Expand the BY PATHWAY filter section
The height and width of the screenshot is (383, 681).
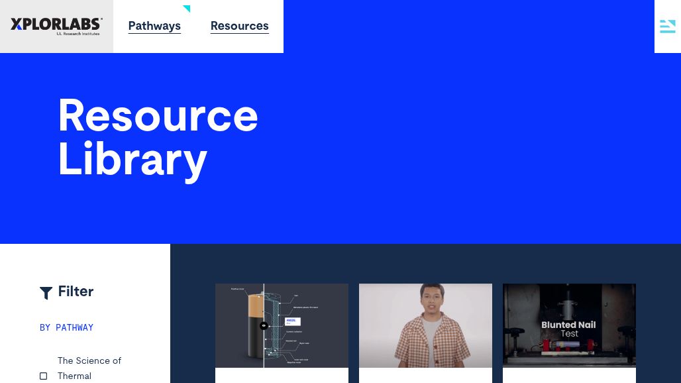point(66,327)
